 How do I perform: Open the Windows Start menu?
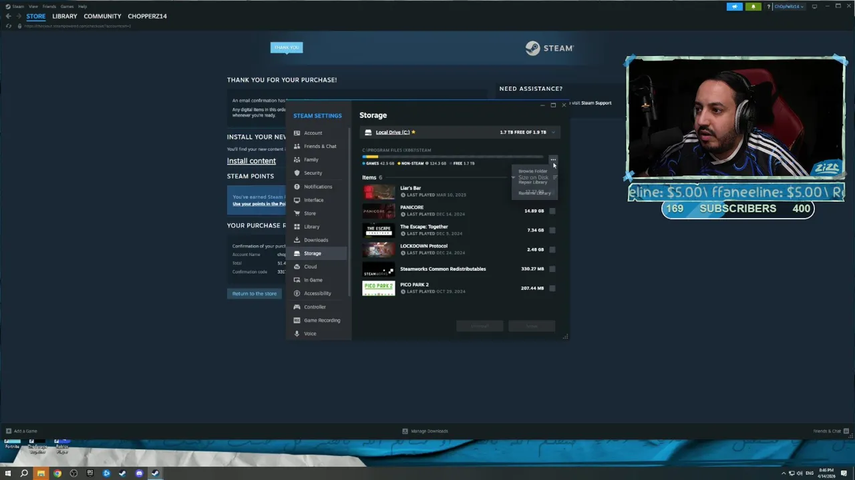[x=8, y=473]
